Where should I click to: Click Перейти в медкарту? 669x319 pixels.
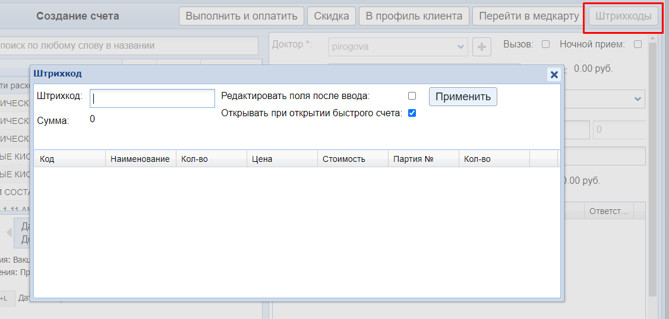coord(526,16)
